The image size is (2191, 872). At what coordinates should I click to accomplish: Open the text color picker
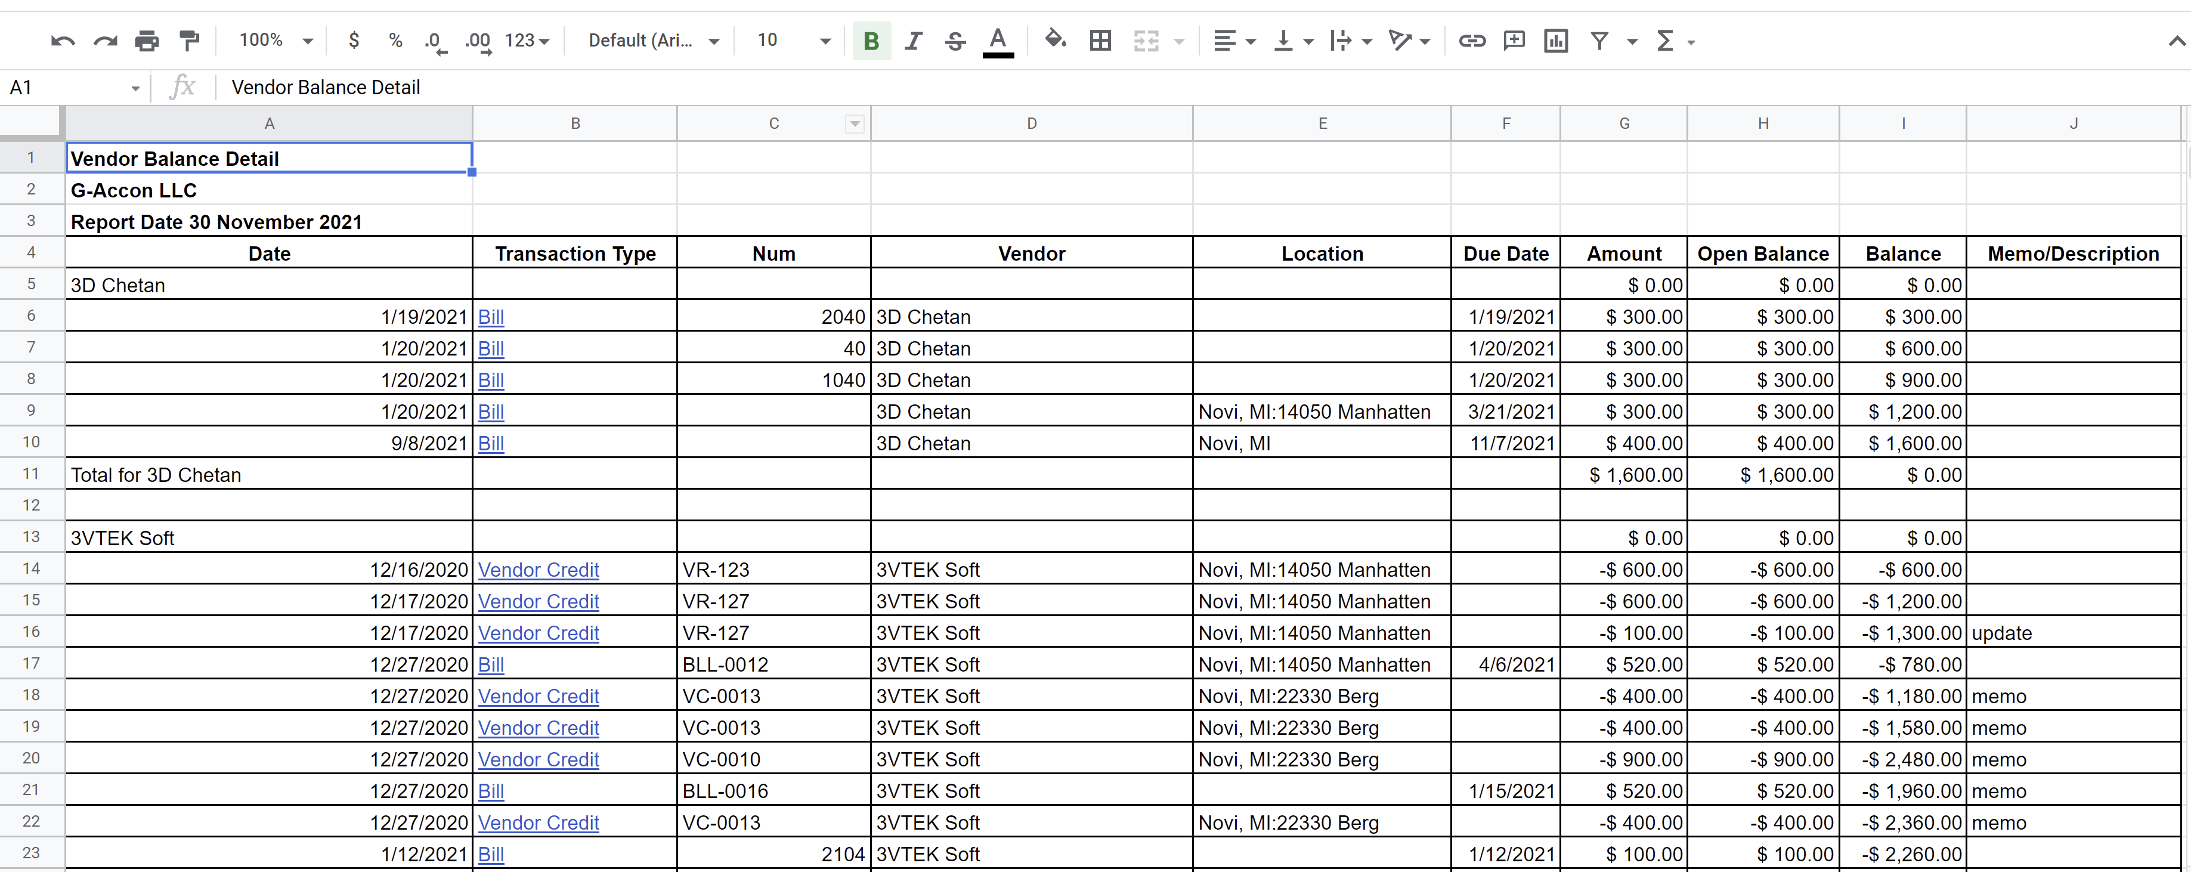tap(998, 41)
